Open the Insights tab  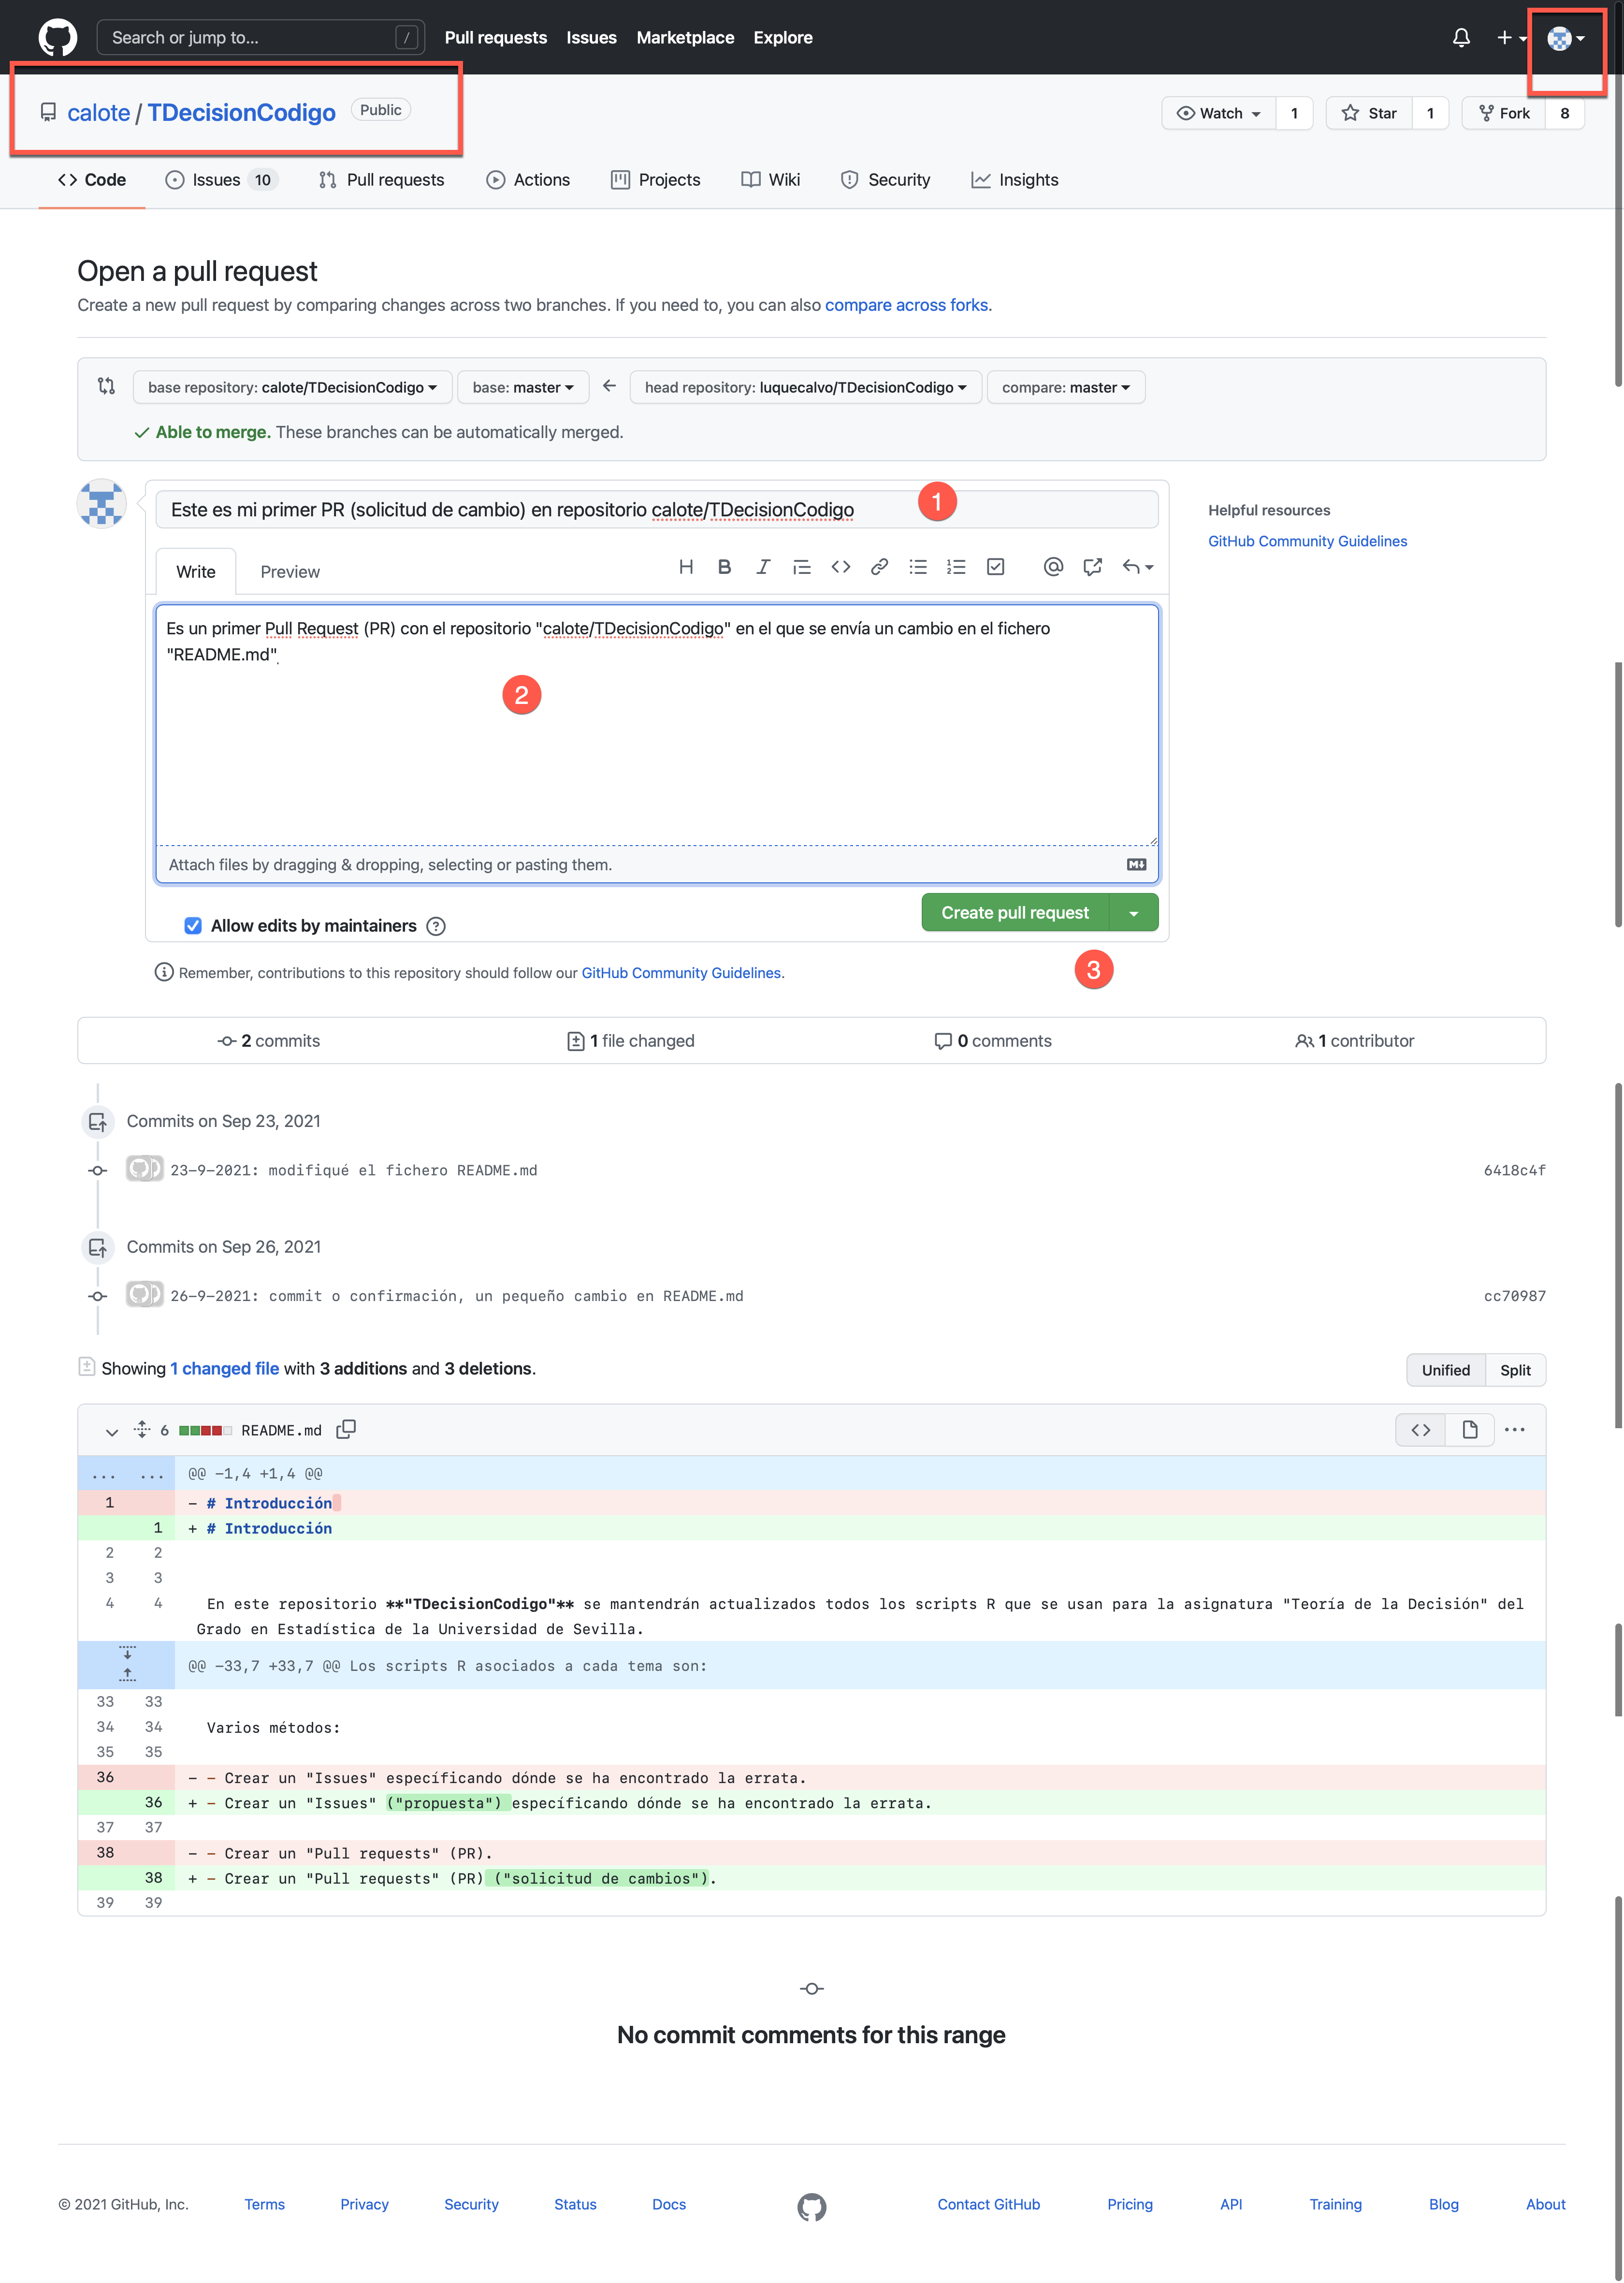point(1014,180)
